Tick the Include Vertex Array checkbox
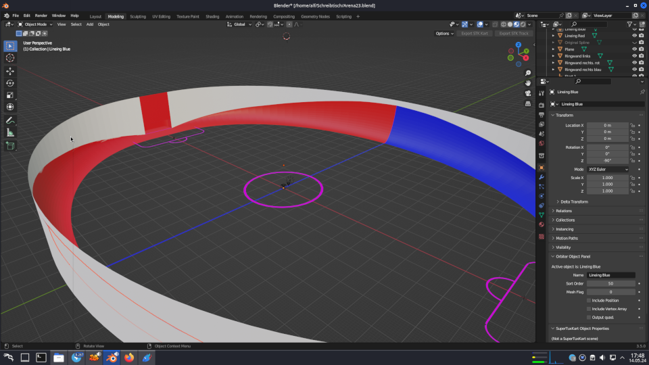This screenshot has width=649, height=365. [x=589, y=308]
